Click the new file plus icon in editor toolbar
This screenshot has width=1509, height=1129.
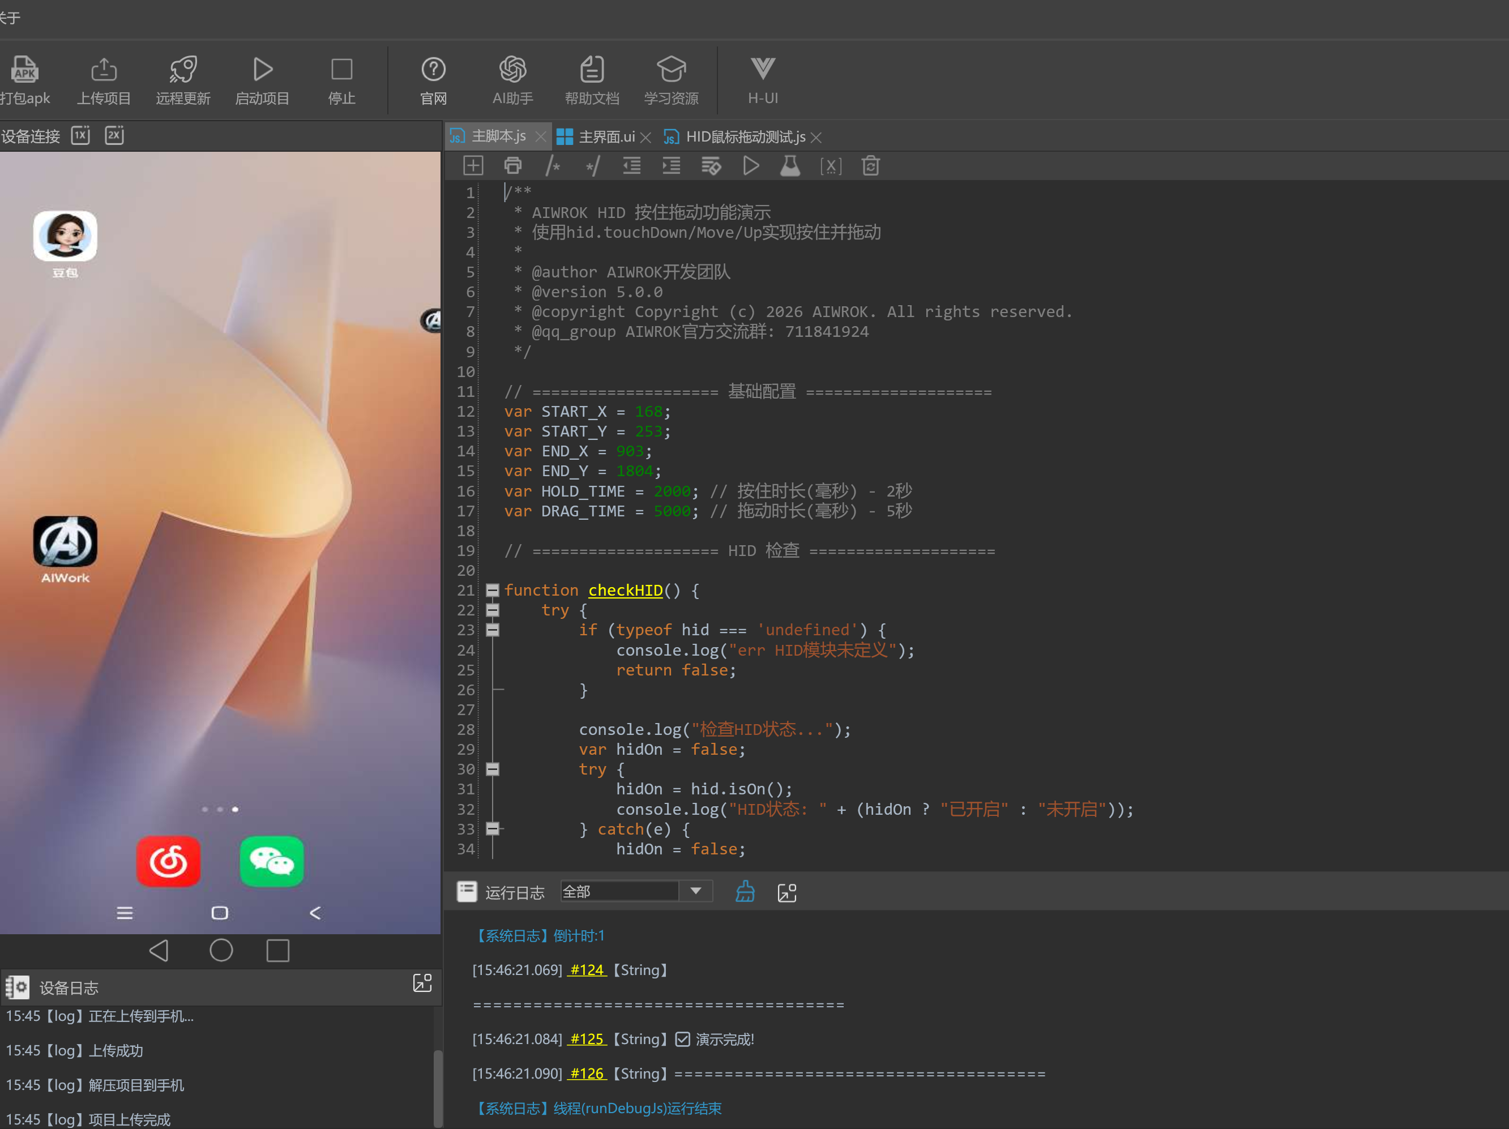(x=473, y=166)
